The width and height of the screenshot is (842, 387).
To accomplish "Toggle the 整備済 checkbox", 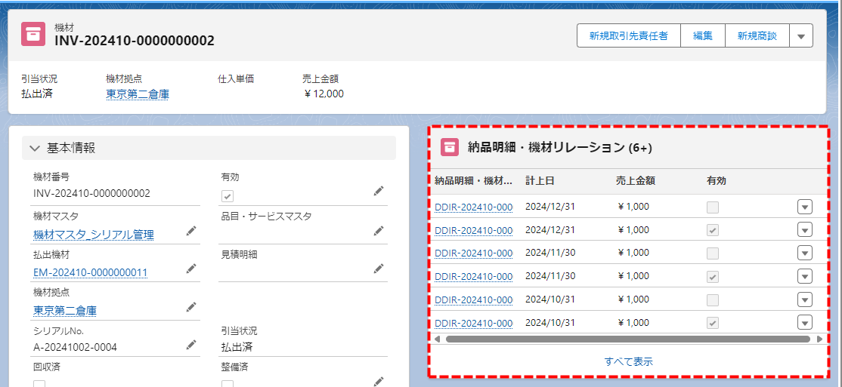I will [x=228, y=385].
